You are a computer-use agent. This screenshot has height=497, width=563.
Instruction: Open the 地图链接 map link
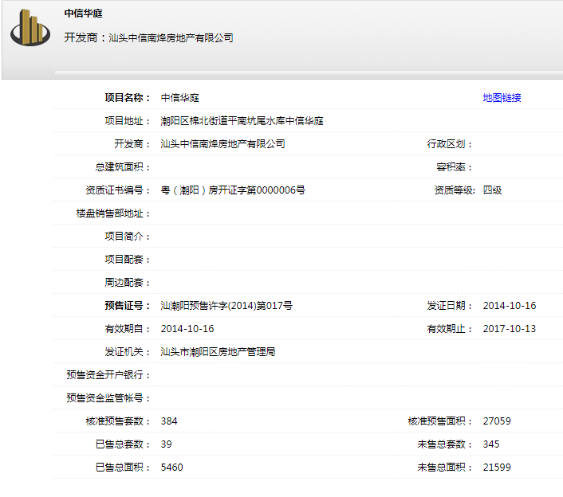pyautogui.click(x=502, y=98)
